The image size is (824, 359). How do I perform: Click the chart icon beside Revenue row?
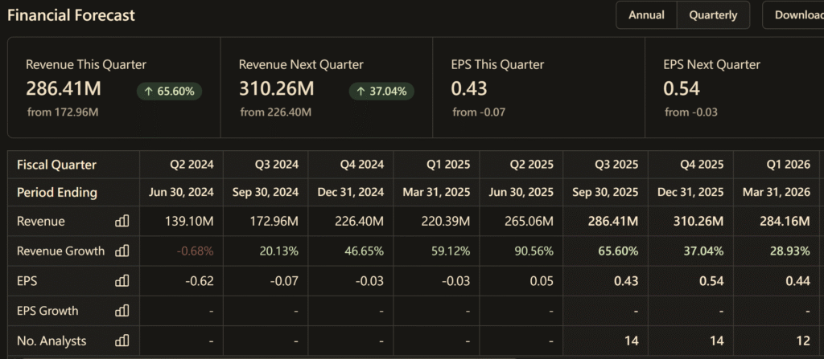[x=122, y=221]
